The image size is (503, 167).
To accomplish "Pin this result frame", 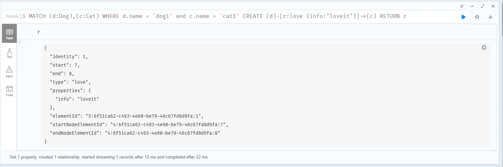I will click(x=462, y=6).
